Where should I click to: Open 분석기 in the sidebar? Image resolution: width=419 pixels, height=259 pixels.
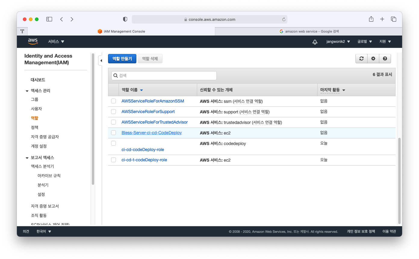[43, 185]
